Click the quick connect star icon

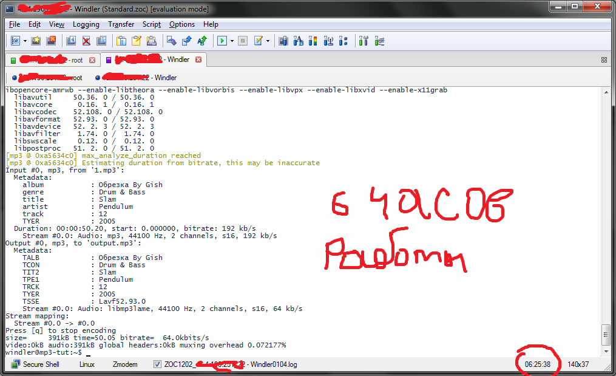click(x=36, y=41)
